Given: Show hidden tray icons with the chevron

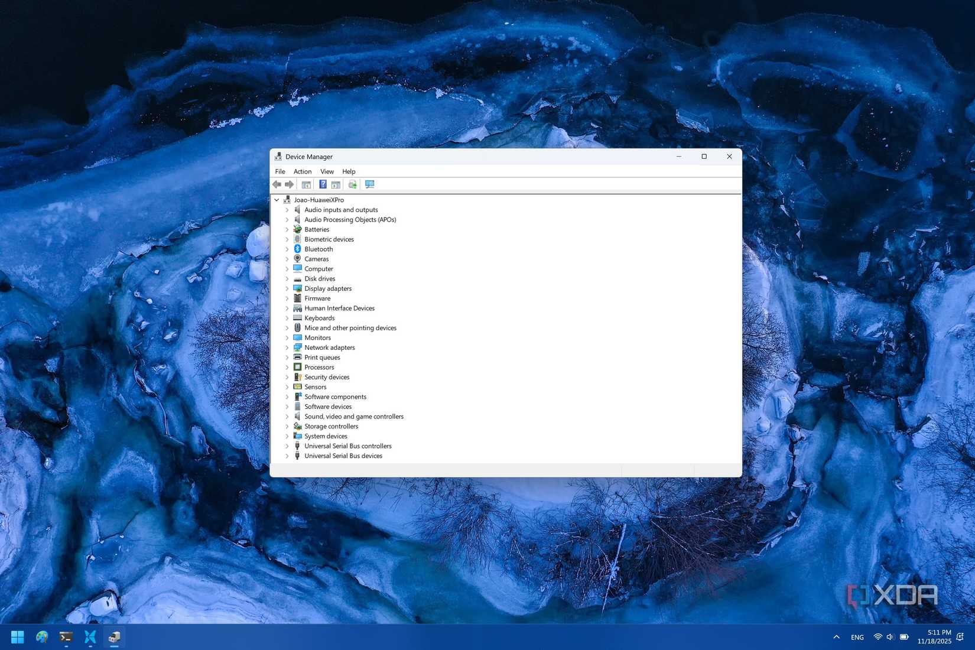Looking at the screenshot, I should click(x=836, y=637).
